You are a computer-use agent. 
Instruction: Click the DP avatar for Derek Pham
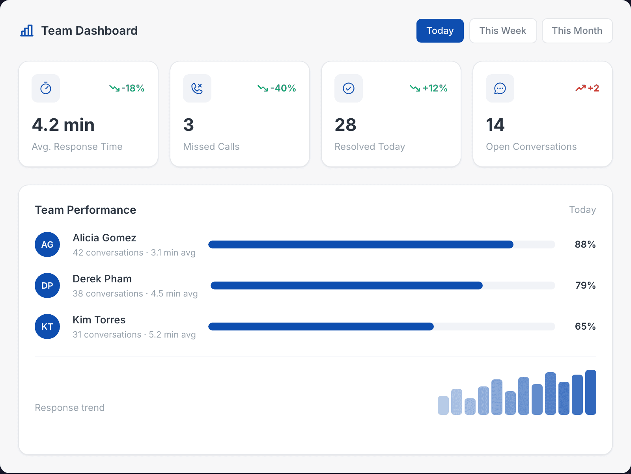[x=47, y=286]
